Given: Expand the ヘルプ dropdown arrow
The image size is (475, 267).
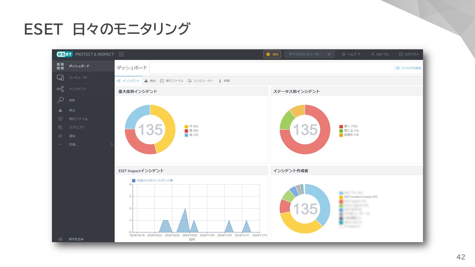Looking at the screenshot, I should (x=359, y=55).
